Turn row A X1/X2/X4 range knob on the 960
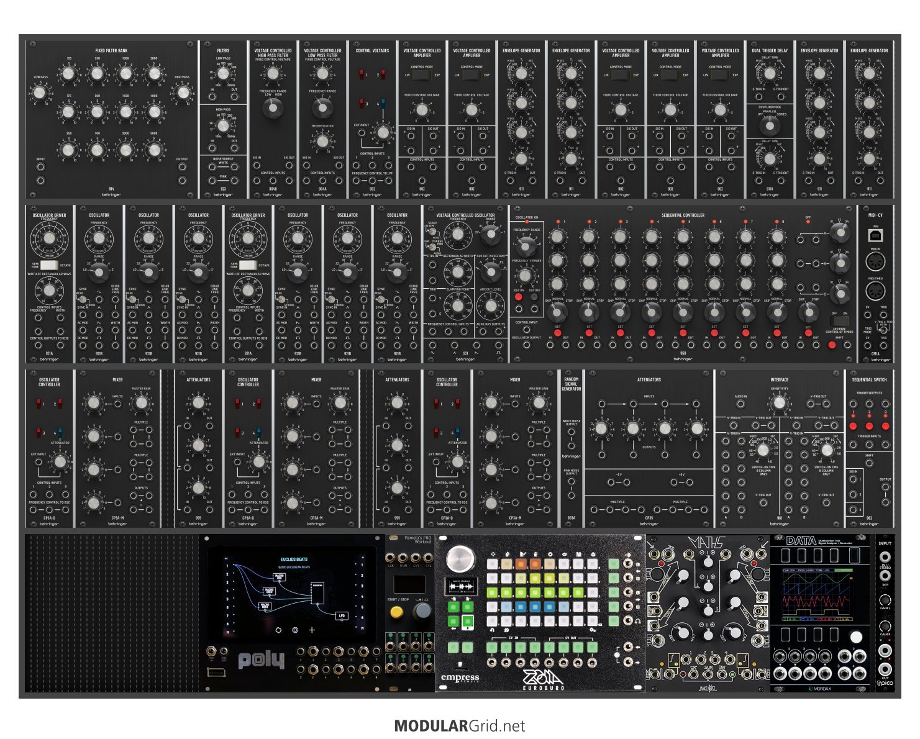920x739 pixels. coord(839,233)
